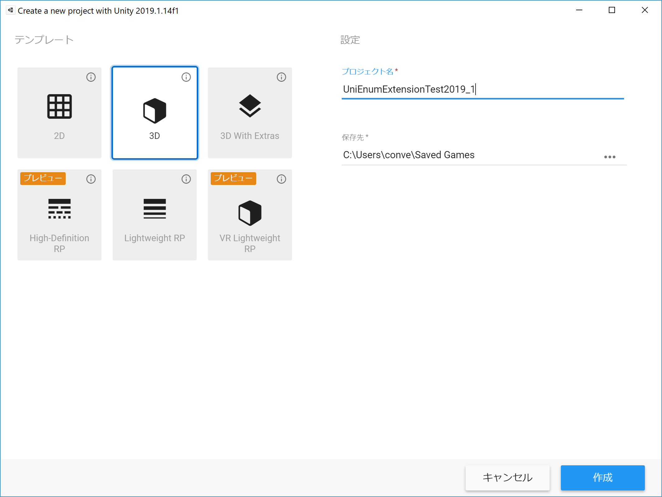Select the 2D template card
662x497 pixels.
[x=59, y=113]
